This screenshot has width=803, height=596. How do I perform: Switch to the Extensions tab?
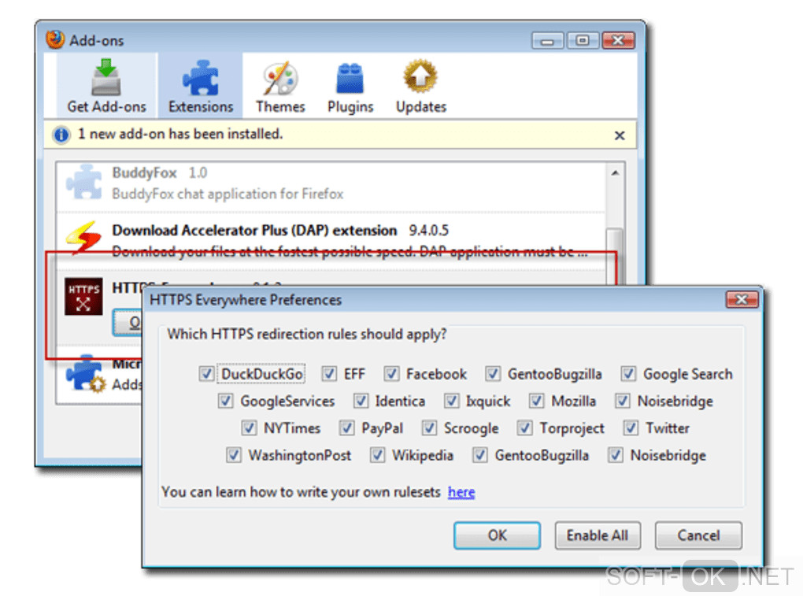200,86
